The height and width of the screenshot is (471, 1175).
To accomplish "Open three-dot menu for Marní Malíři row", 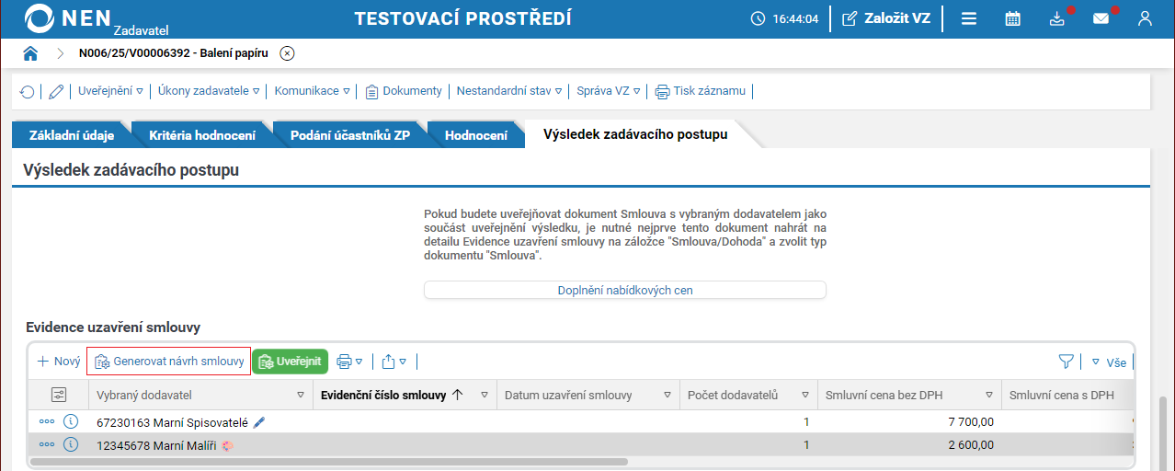I will (x=47, y=445).
